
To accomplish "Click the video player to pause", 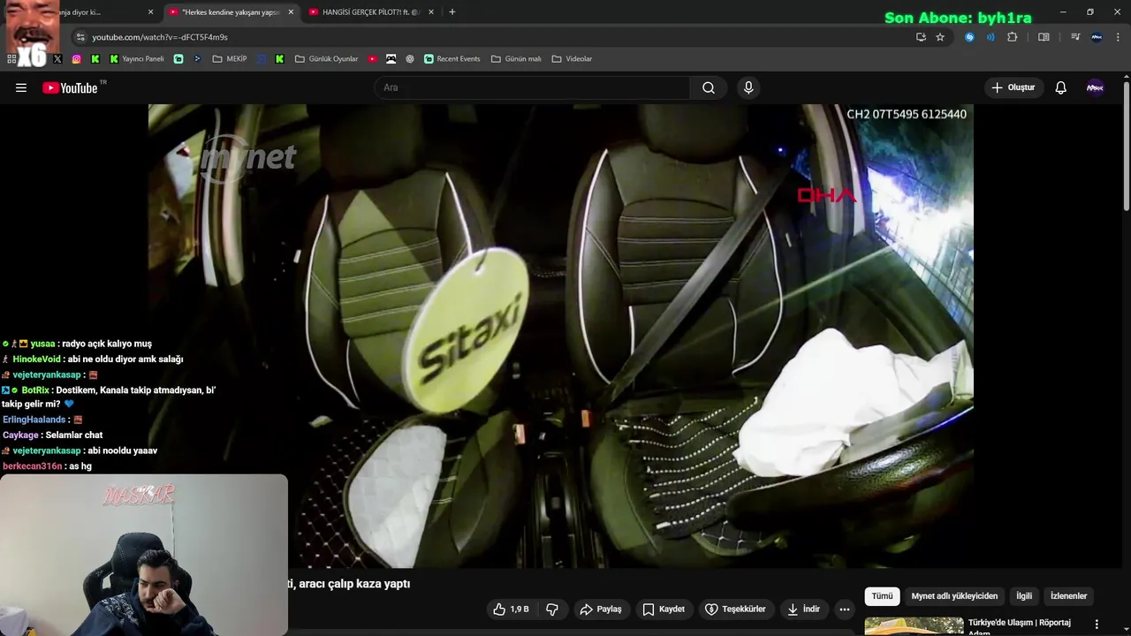I will coord(561,336).
